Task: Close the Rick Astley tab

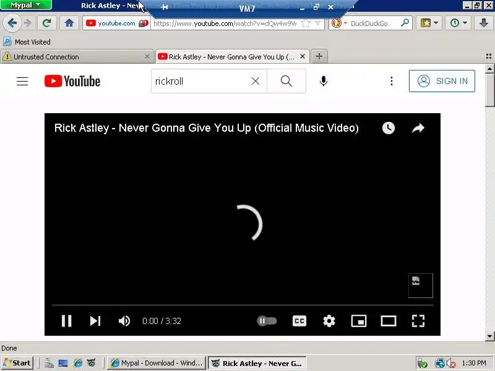Action: (303, 56)
